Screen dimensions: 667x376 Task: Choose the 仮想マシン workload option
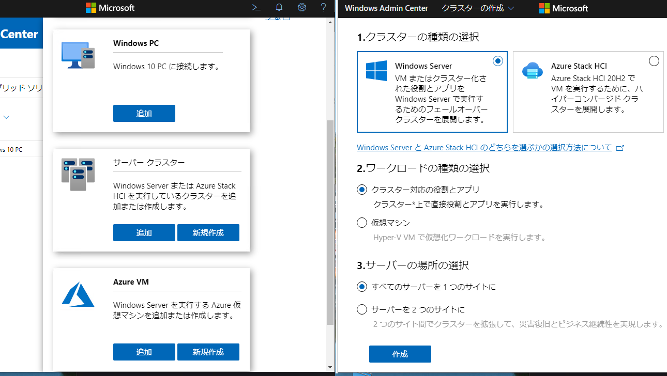pos(362,222)
